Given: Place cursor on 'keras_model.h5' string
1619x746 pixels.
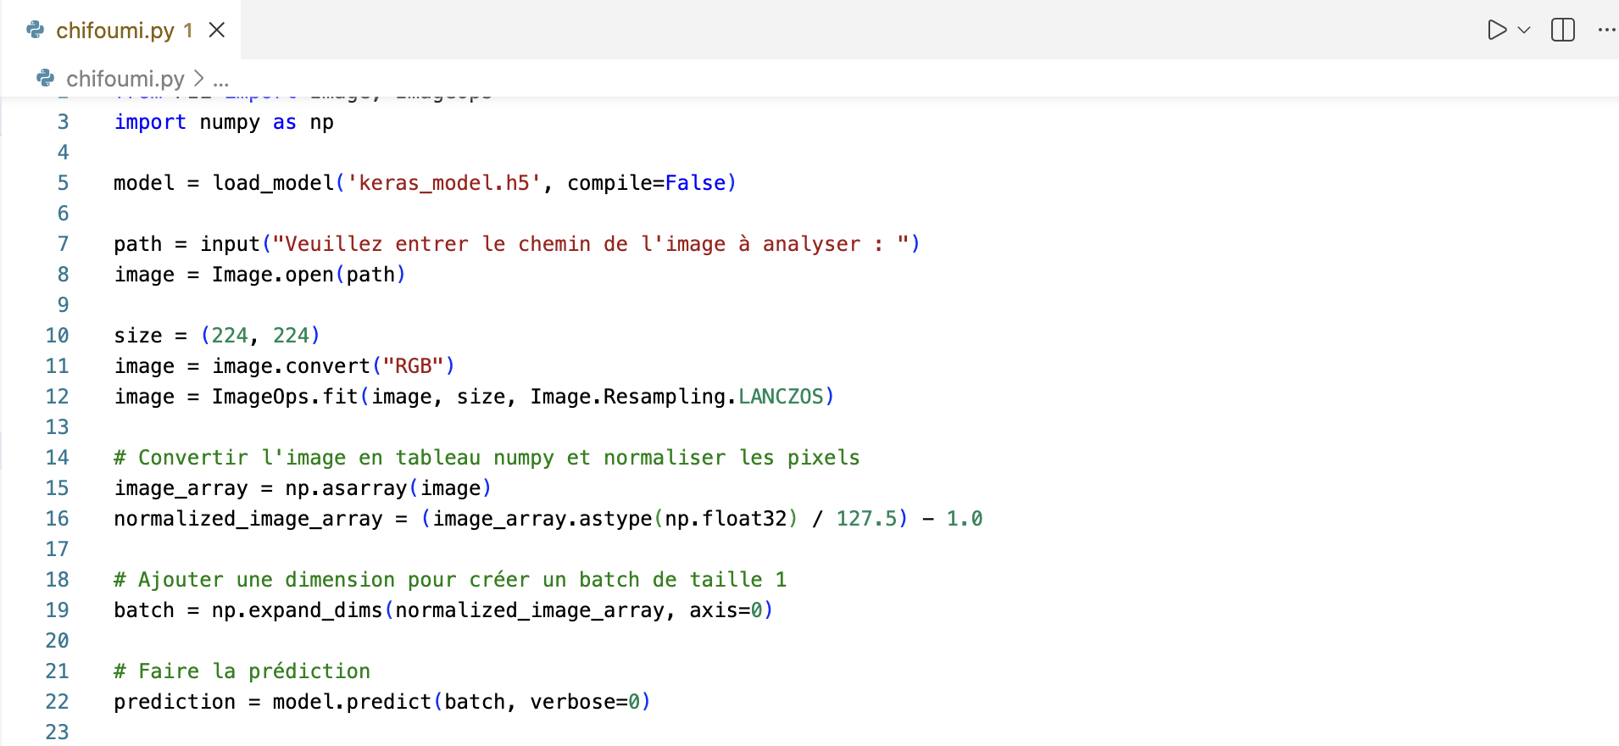Looking at the screenshot, I should [x=443, y=183].
